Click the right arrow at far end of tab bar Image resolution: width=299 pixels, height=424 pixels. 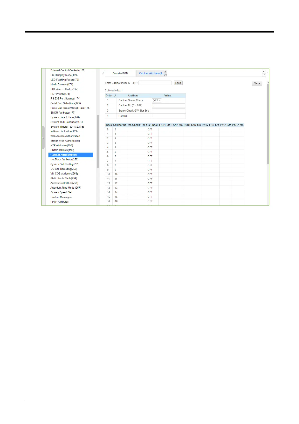coord(268,73)
